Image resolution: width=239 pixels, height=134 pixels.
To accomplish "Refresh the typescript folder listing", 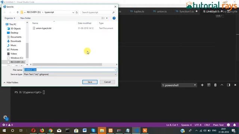I will pos(77,12).
